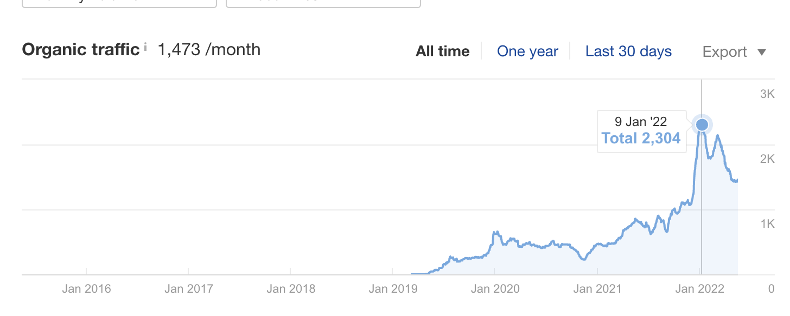Select the One year range
The image size is (790, 316).
tap(527, 51)
